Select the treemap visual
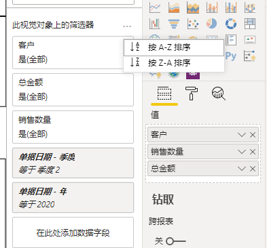The height and width of the screenshot is (248, 267). click(250, 24)
